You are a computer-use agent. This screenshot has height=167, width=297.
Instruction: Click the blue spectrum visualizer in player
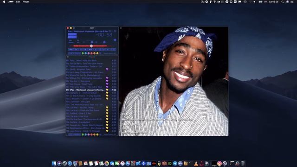pyautogui.click(x=72, y=36)
